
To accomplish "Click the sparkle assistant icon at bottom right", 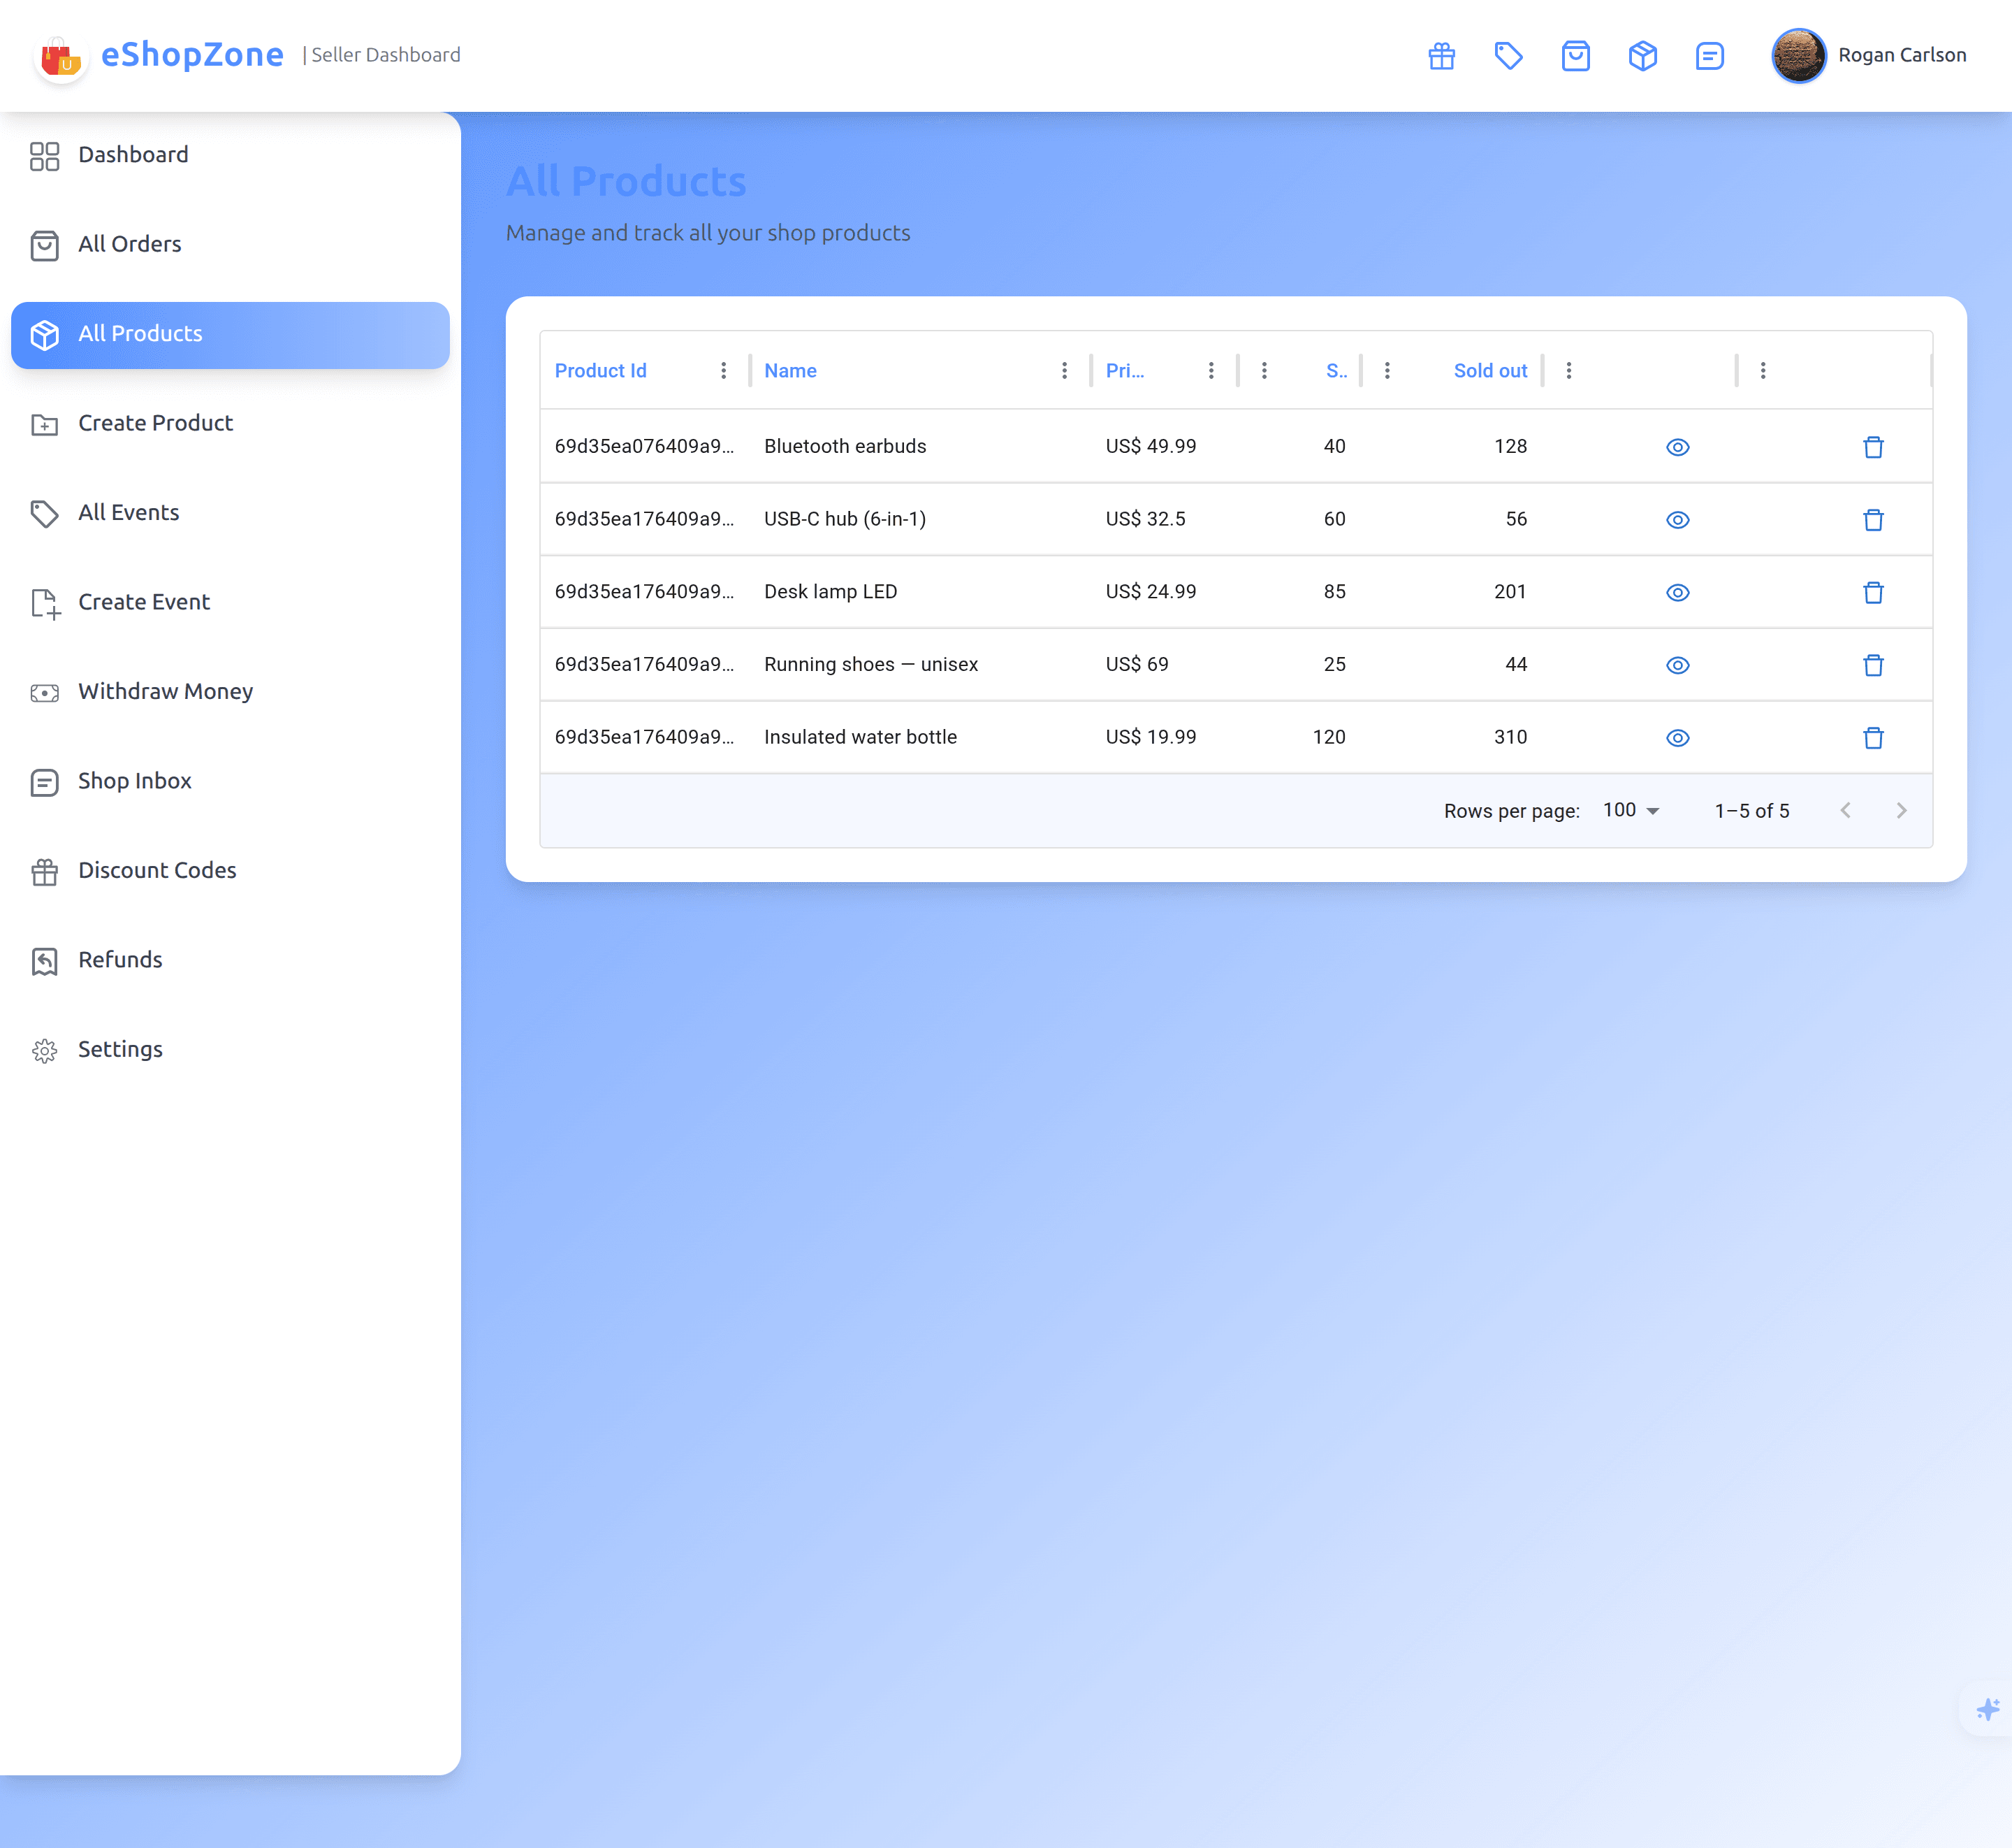I will [x=1987, y=1710].
